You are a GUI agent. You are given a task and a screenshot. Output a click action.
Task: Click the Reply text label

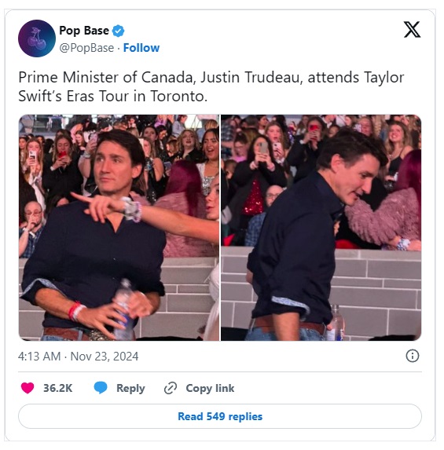click(x=130, y=388)
